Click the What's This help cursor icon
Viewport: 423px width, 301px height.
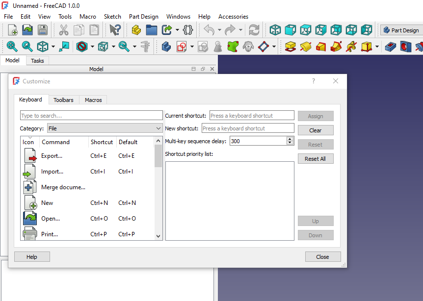[x=115, y=30]
